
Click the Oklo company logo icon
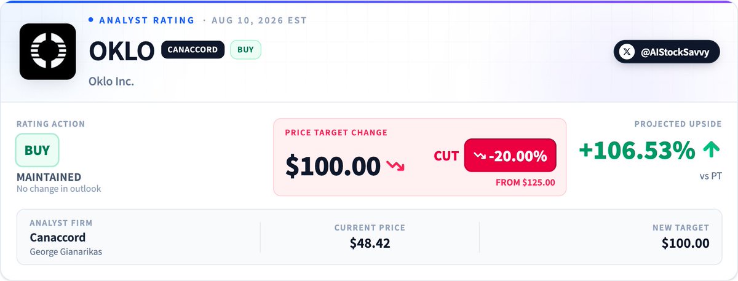coord(47,52)
